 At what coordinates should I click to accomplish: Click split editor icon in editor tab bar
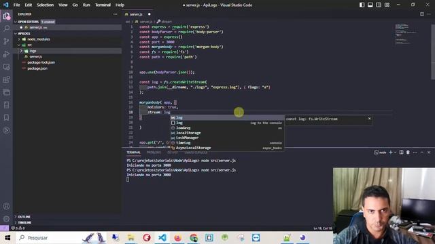click(421, 14)
